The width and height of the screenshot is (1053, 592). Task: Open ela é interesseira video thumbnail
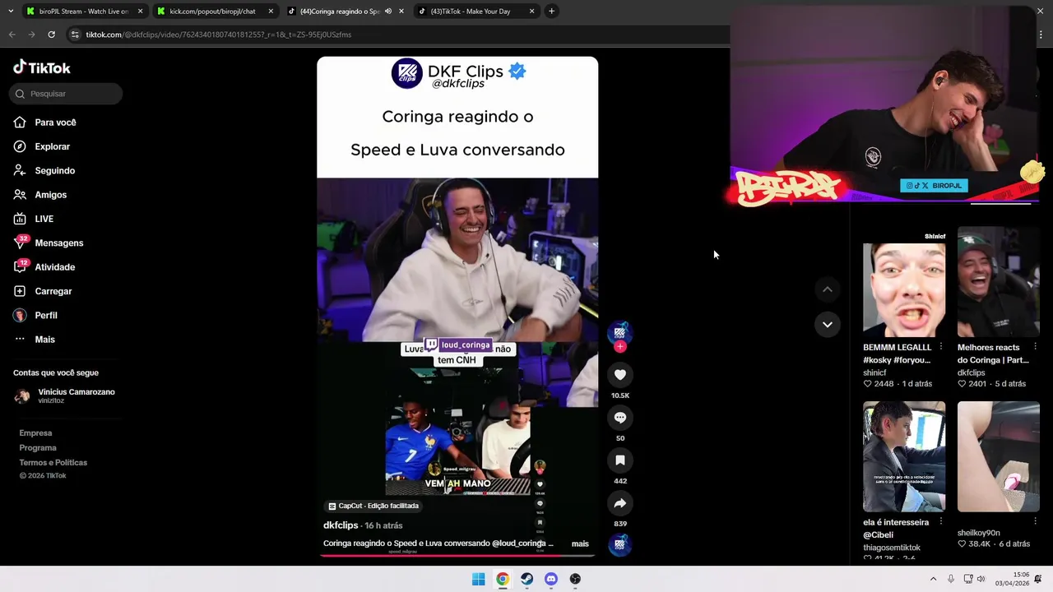904,456
